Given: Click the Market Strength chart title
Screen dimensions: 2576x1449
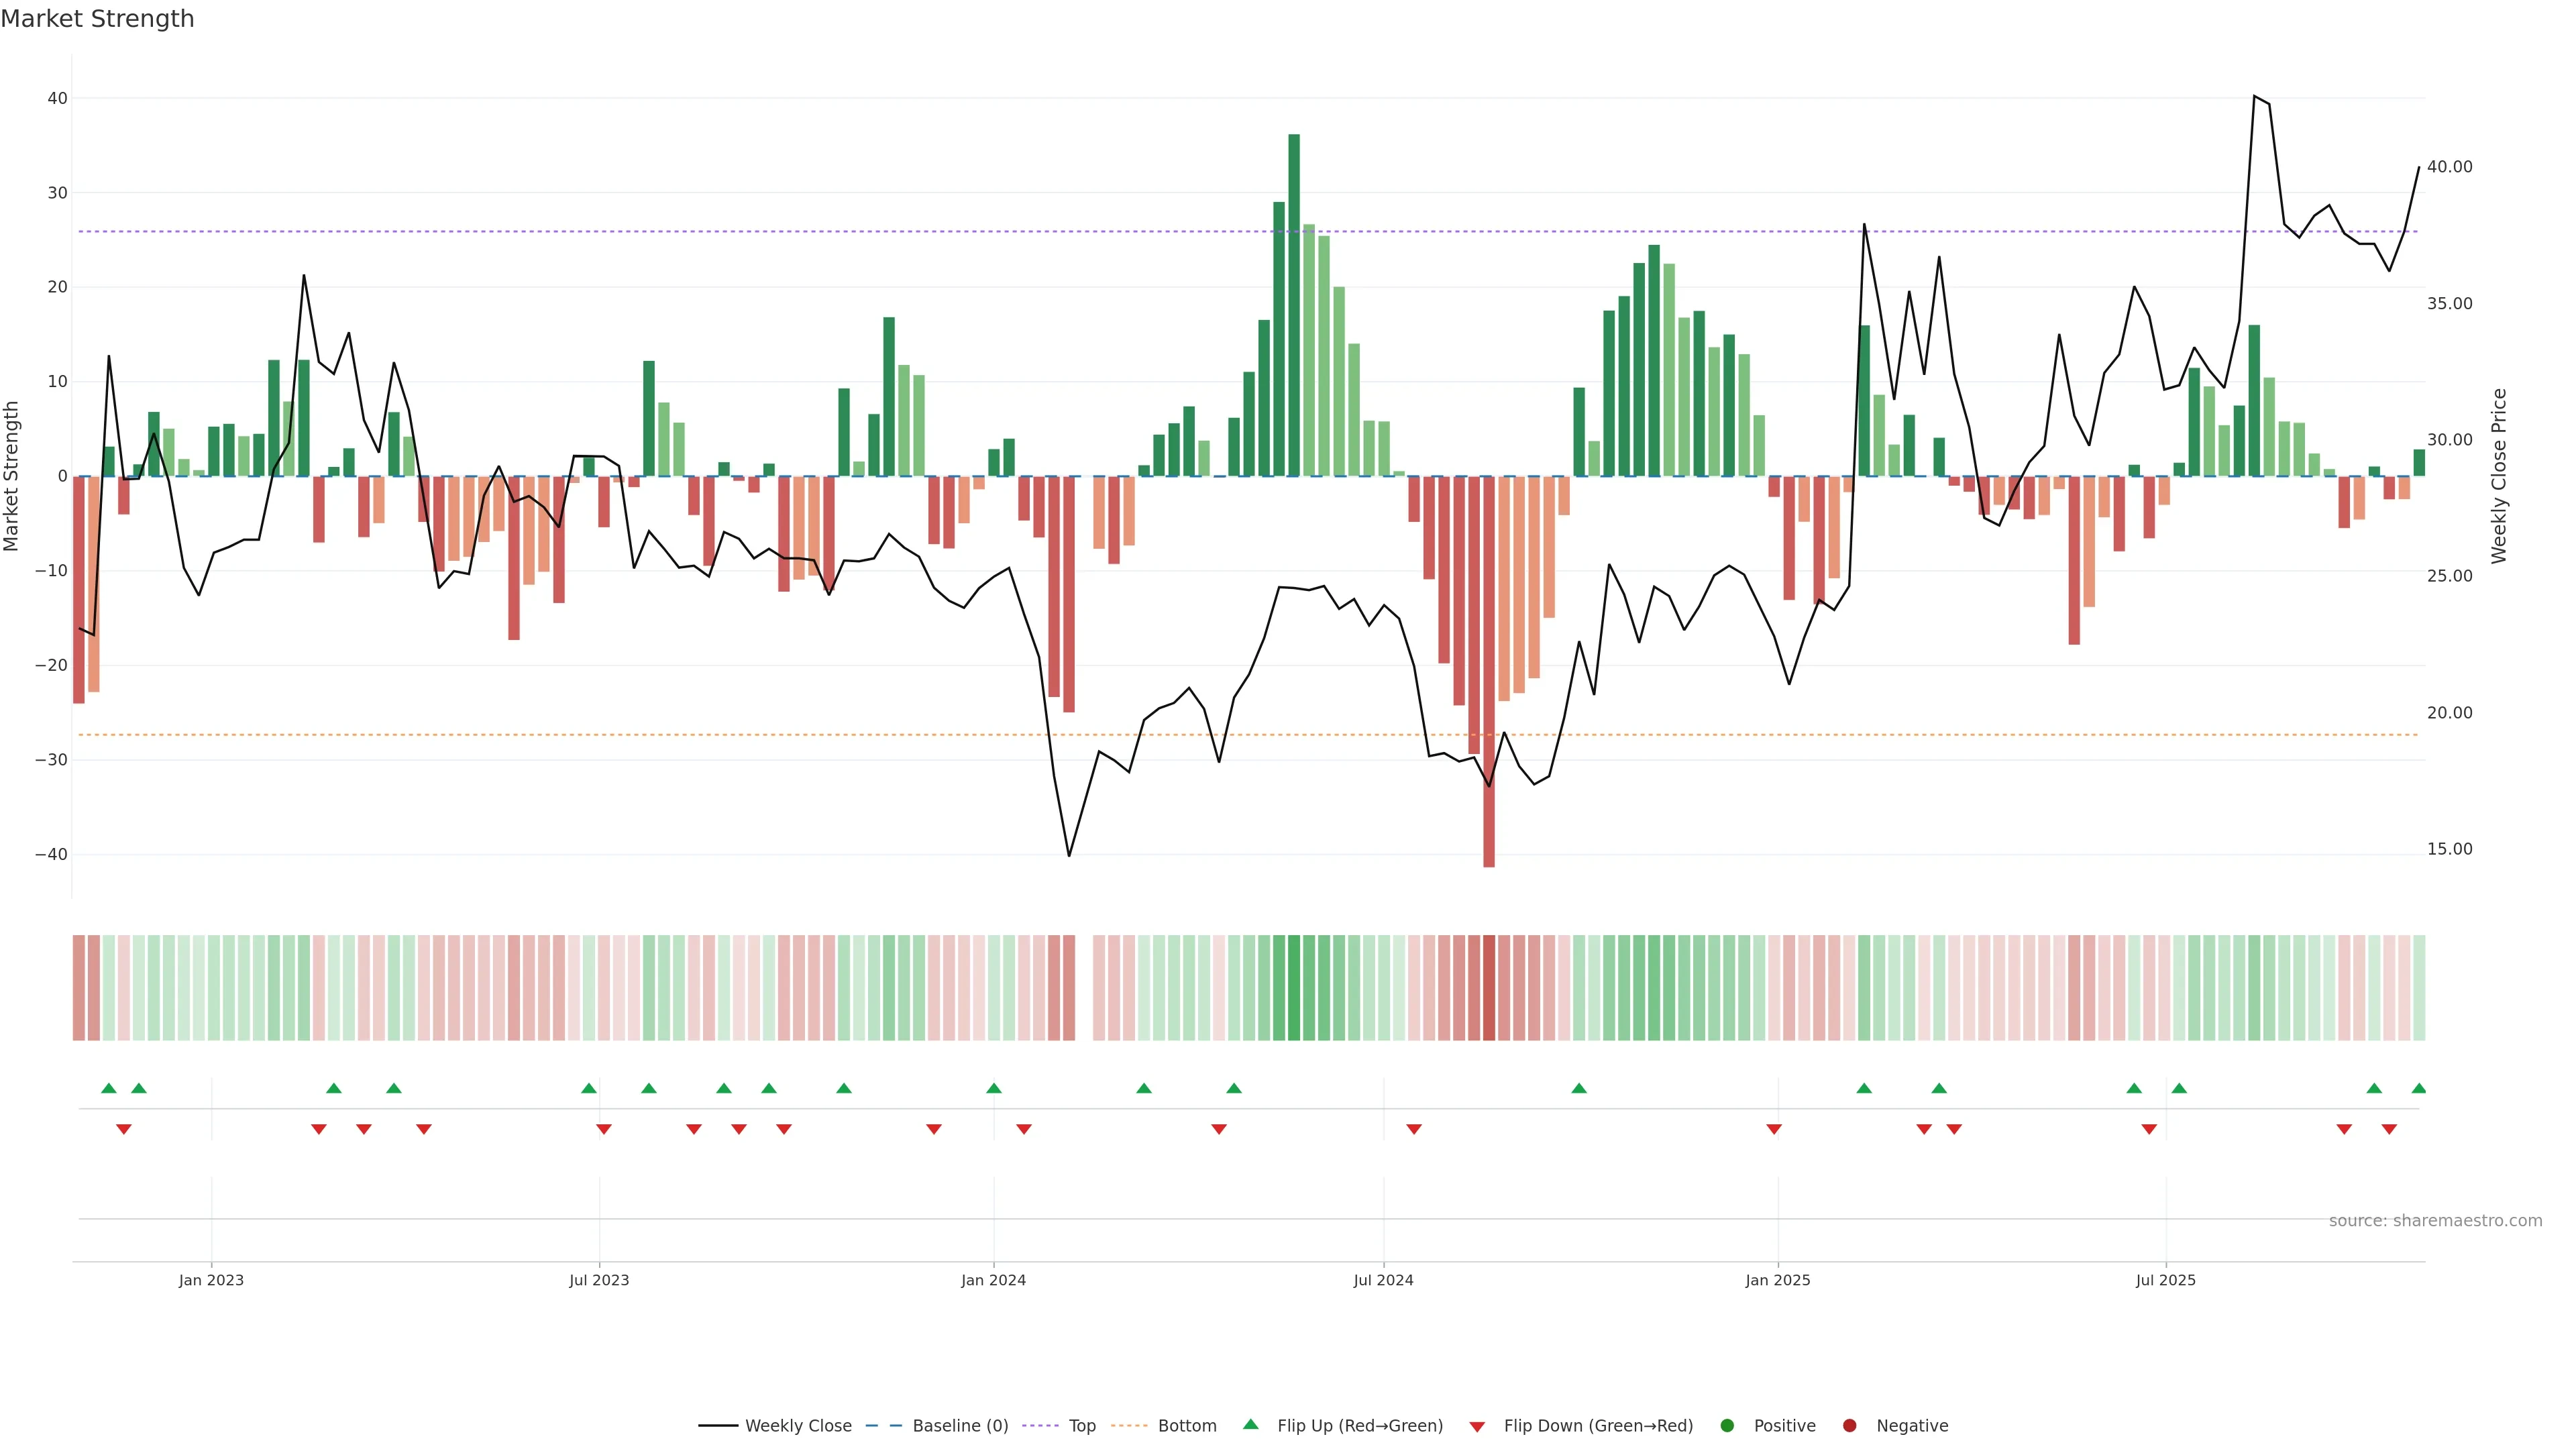Looking at the screenshot, I should point(97,19).
